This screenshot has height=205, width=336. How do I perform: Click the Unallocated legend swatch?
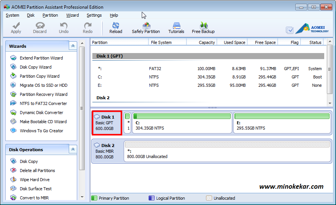(x=209, y=198)
